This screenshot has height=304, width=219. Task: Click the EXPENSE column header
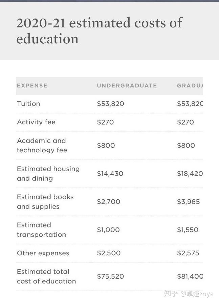(x=32, y=86)
